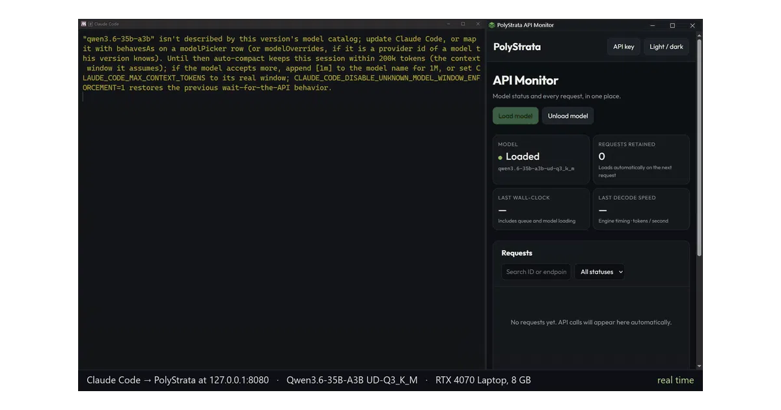Image resolution: width=781 pixels, height=410 pixels.
Task: Click the PolyStrata logo text in the header
Action: point(517,47)
